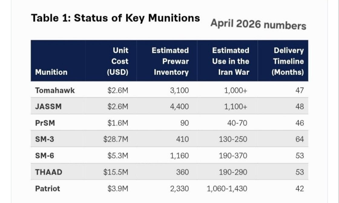Select the Delivery Timeline (Months) header

point(288,61)
